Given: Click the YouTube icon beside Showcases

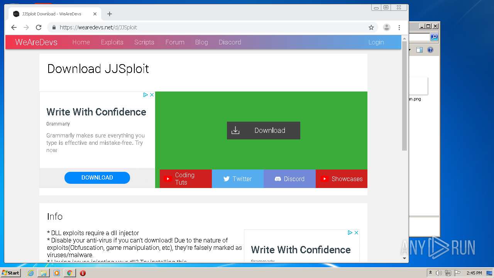Looking at the screenshot, I should [x=325, y=179].
